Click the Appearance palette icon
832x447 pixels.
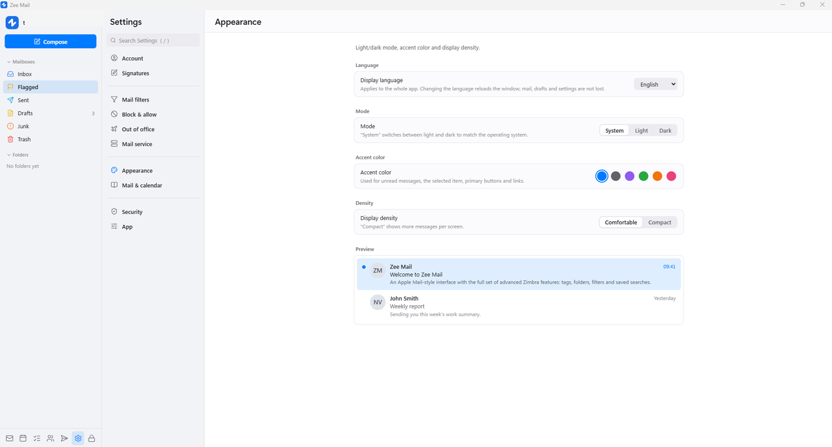pyautogui.click(x=114, y=170)
